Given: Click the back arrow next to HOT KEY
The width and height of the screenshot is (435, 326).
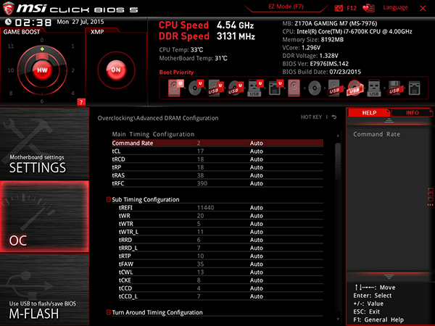Looking at the screenshot, I should pos(334,117).
